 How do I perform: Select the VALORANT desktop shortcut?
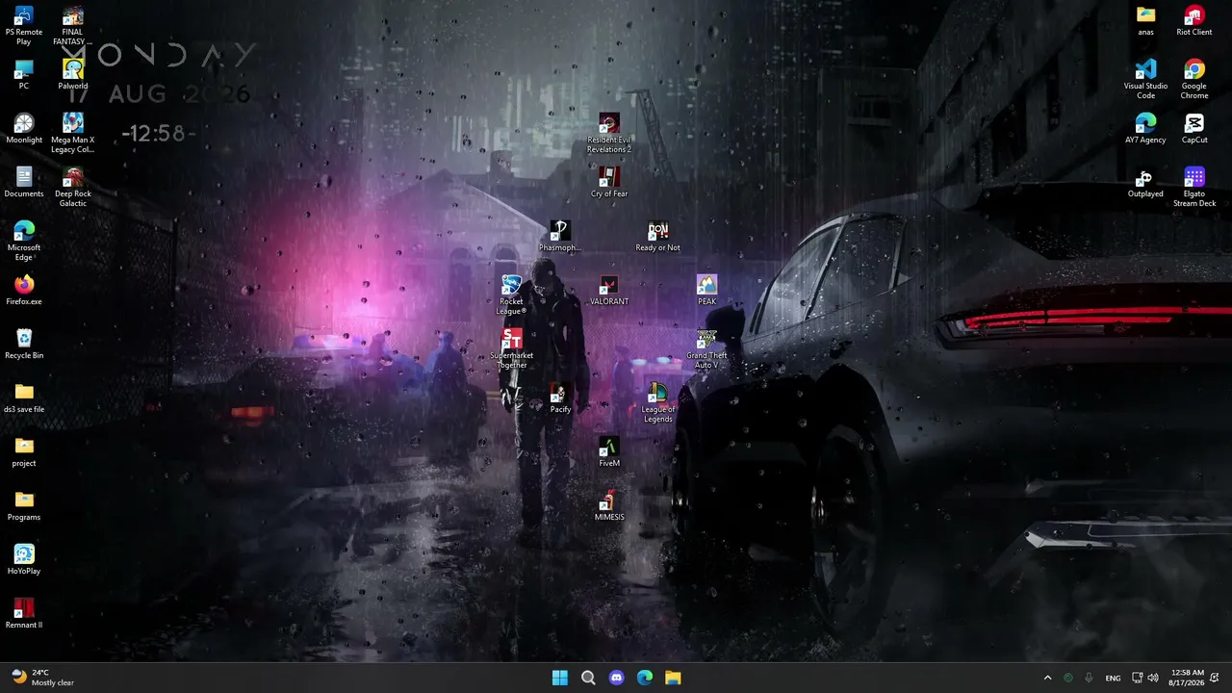(x=609, y=291)
